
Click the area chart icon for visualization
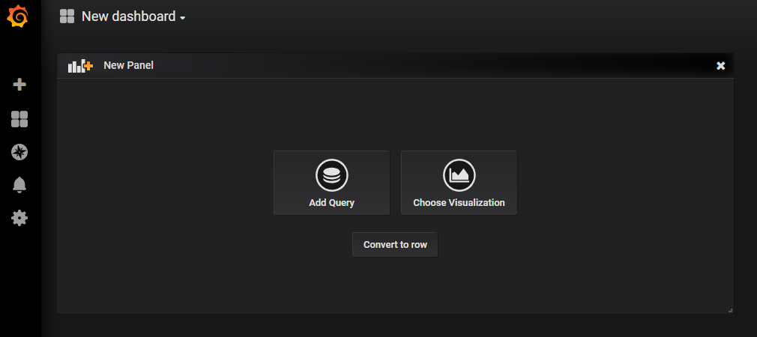[459, 175]
